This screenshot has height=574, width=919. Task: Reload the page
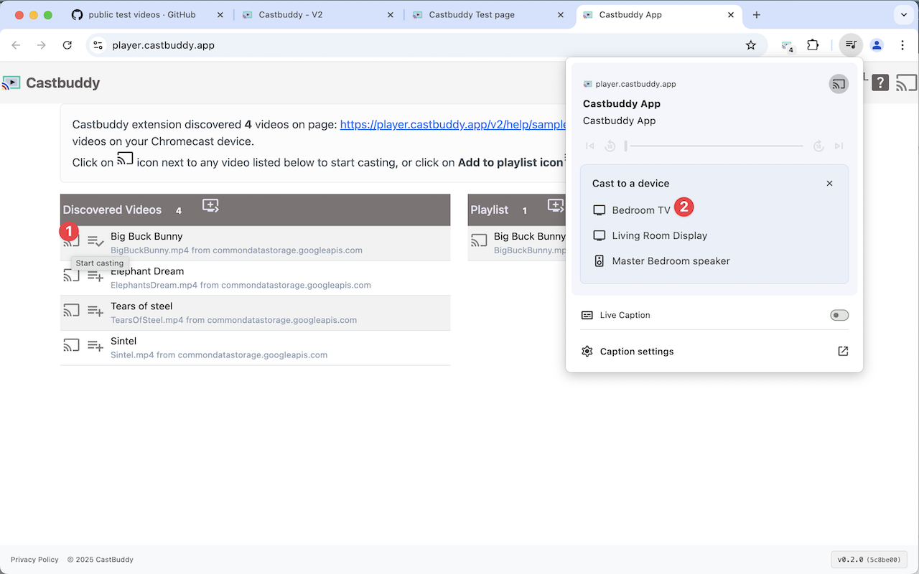point(67,45)
